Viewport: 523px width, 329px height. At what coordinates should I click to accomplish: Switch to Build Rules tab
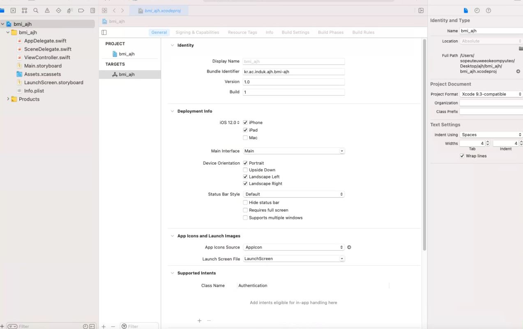(x=363, y=32)
